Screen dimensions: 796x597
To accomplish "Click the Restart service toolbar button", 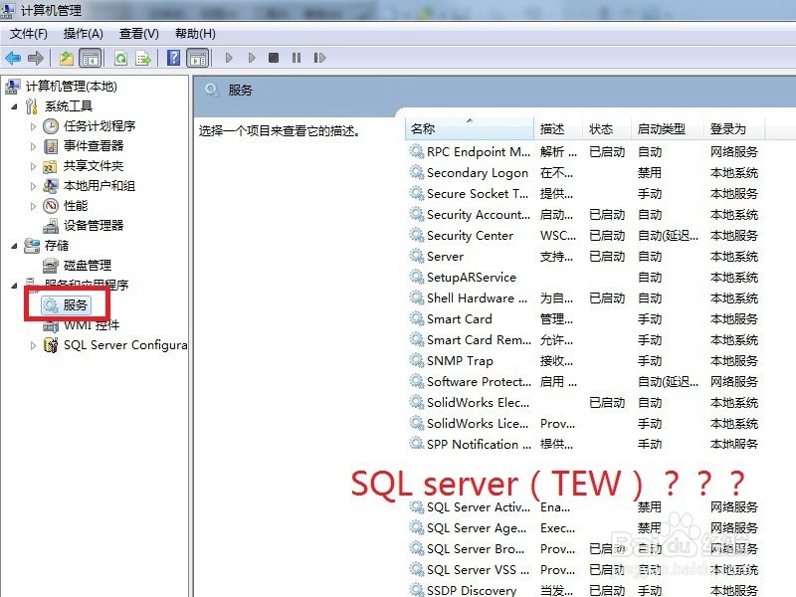I will (x=319, y=58).
